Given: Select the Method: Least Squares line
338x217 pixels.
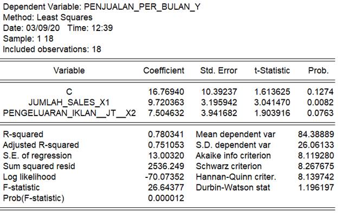Looking at the screenshot, I should [x=48, y=17].
